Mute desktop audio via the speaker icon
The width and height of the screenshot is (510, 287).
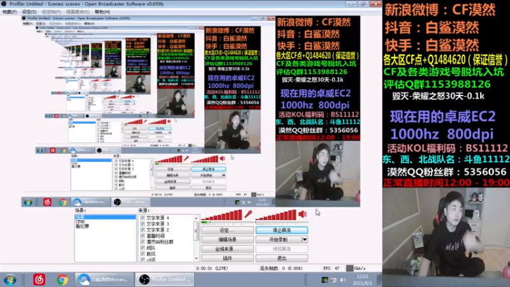[x=302, y=214]
